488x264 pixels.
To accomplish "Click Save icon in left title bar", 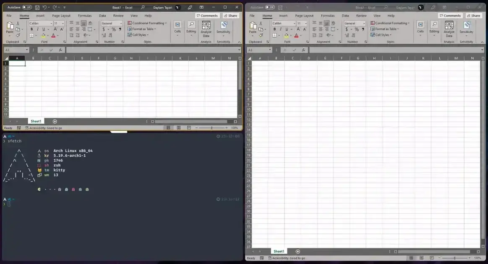I will click(x=37, y=7).
